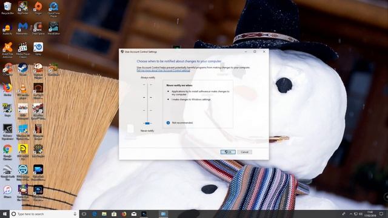The width and height of the screenshot is (388, 218).
Task: Click the Task View taskbar button
Action: pos(84,214)
